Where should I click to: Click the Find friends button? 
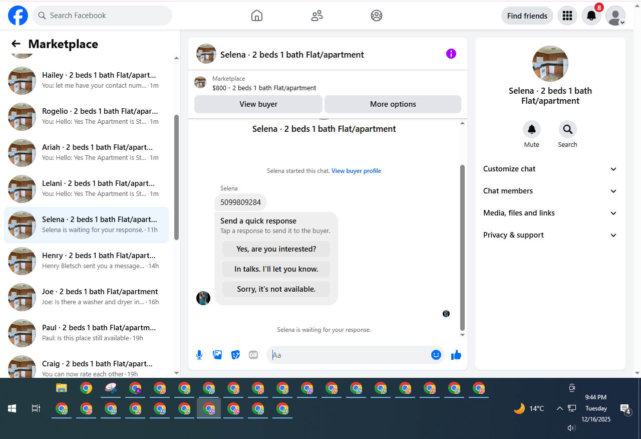coord(527,16)
